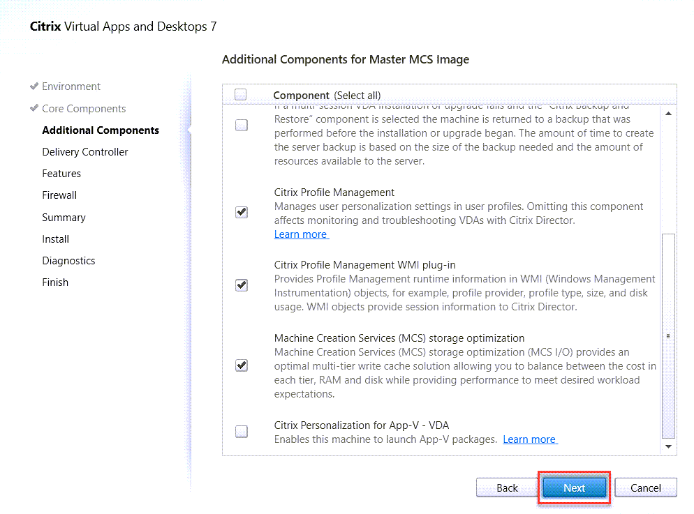Uncheck MCS storage optimization checkbox
The image size is (694, 514).
(242, 365)
